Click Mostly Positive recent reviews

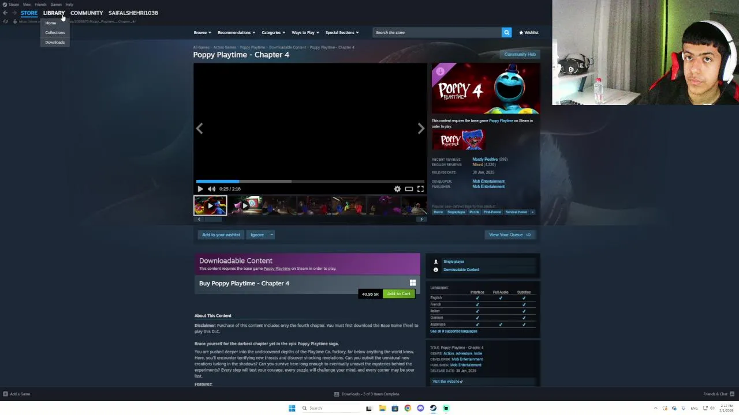485,159
